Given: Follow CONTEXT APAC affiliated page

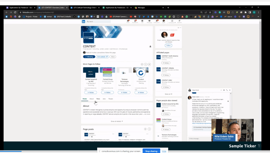Looking at the screenshot, I should (x=166, y=87).
